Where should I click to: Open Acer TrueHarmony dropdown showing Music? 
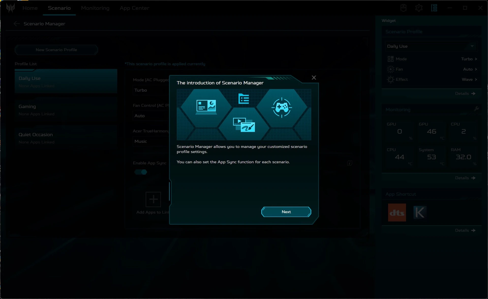point(151,141)
